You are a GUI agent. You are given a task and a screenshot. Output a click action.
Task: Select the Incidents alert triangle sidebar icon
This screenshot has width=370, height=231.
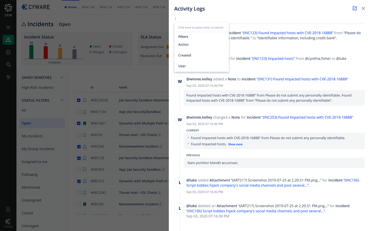8,40
